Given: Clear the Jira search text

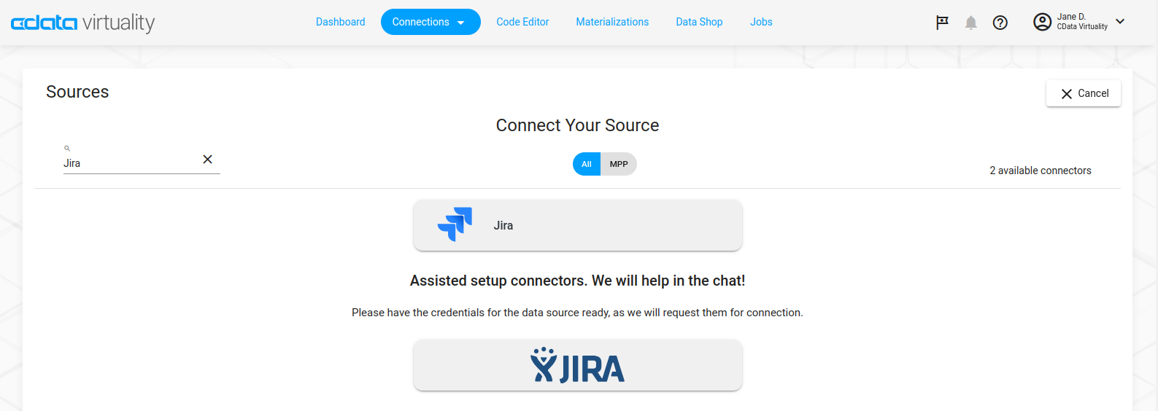Looking at the screenshot, I should pos(208,160).
